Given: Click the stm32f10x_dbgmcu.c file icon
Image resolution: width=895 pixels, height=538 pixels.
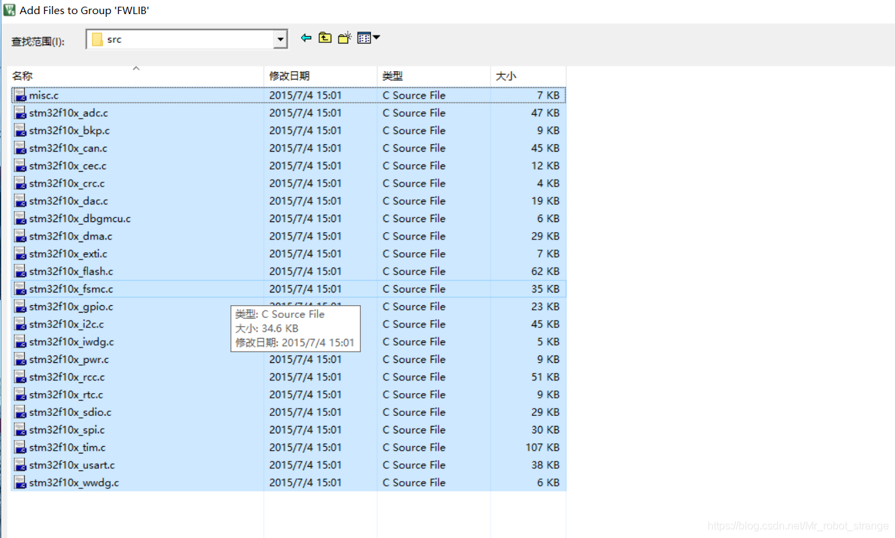Looking at the screenshot, I should coord(20,219).
